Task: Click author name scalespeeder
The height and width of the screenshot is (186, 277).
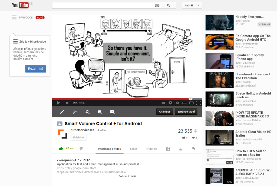Action: (250, 43)
